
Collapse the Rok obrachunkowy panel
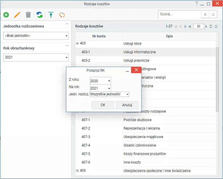tap(67, 46)
